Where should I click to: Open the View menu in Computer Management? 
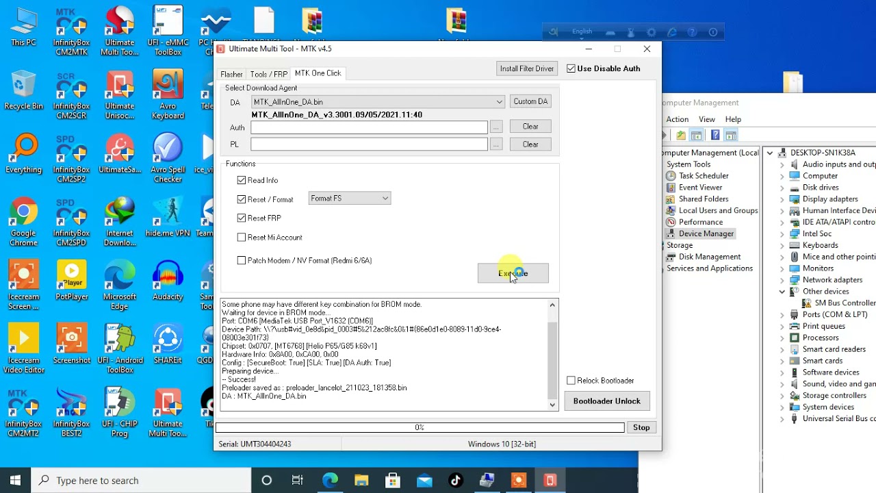point(707,119)
